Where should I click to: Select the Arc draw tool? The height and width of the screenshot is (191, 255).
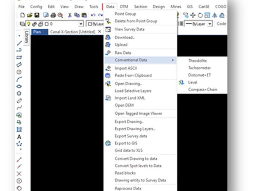coord(19,79)
